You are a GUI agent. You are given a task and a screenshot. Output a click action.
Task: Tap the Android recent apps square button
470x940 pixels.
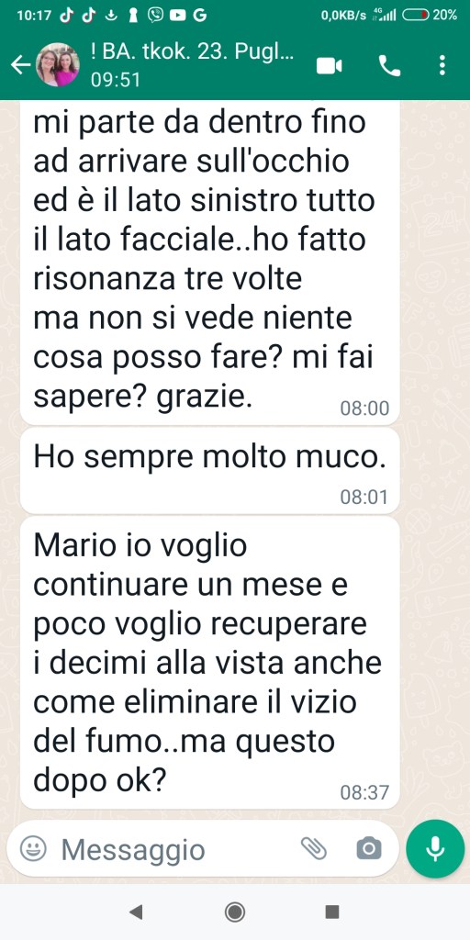[332, 912]
